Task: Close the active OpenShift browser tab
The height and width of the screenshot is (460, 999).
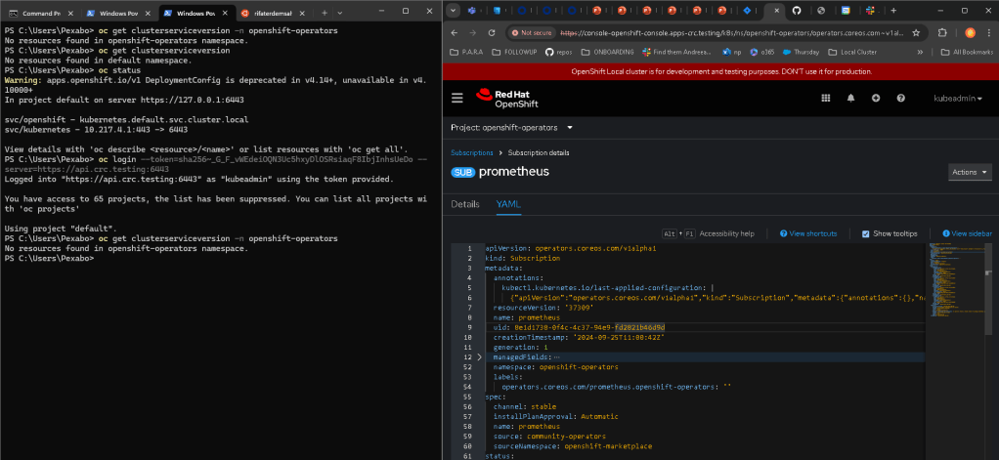Action: (777, 11)
